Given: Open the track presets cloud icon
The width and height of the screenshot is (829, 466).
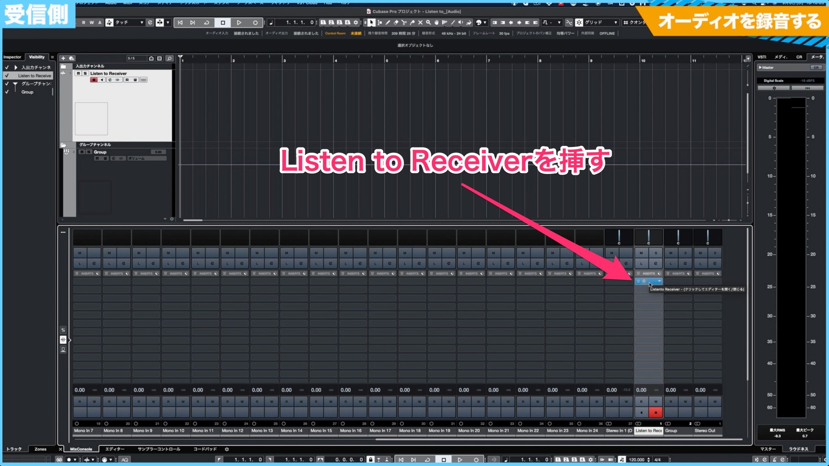Looking at the screenshot, I should coord(72,58).
